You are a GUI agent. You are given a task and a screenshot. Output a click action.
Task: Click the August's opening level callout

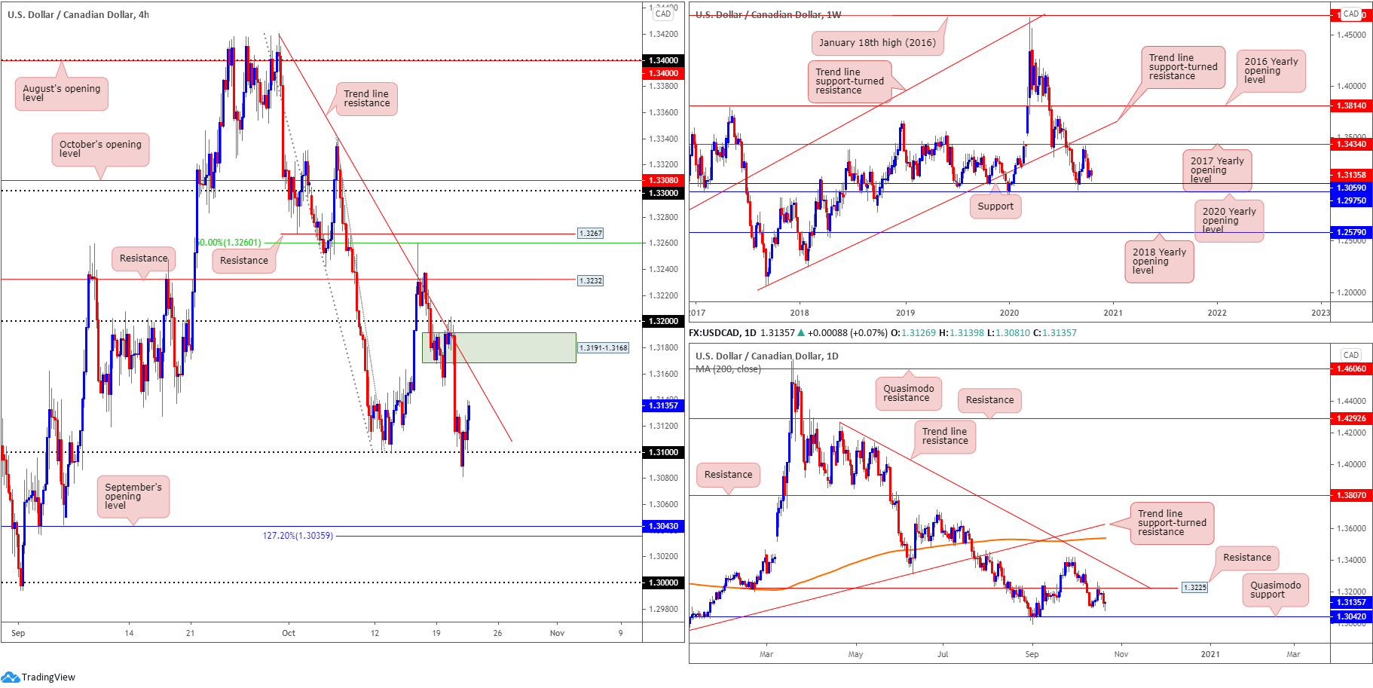62,93
